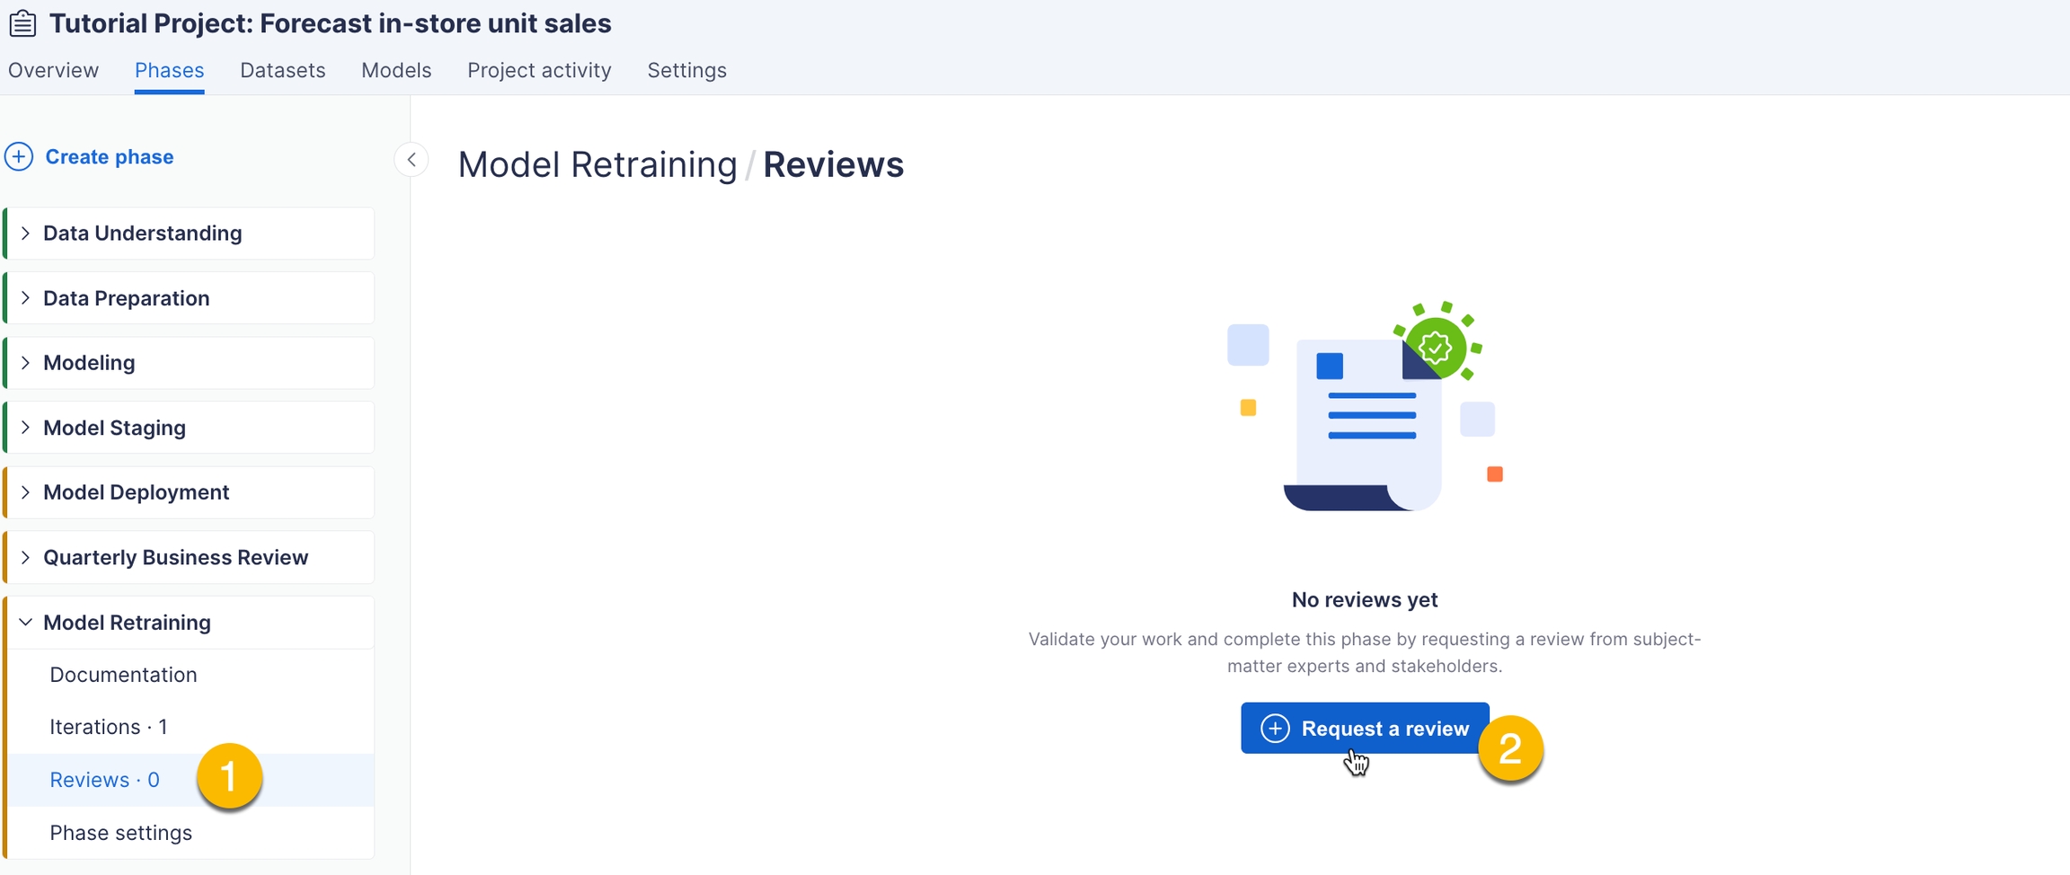Open Documentation under Model Retraining

point(123,675)
